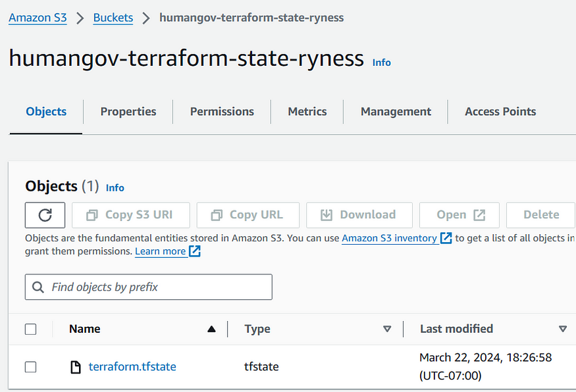Click the Open button
This screenshot has width=576, height=392.
point(459,215)
